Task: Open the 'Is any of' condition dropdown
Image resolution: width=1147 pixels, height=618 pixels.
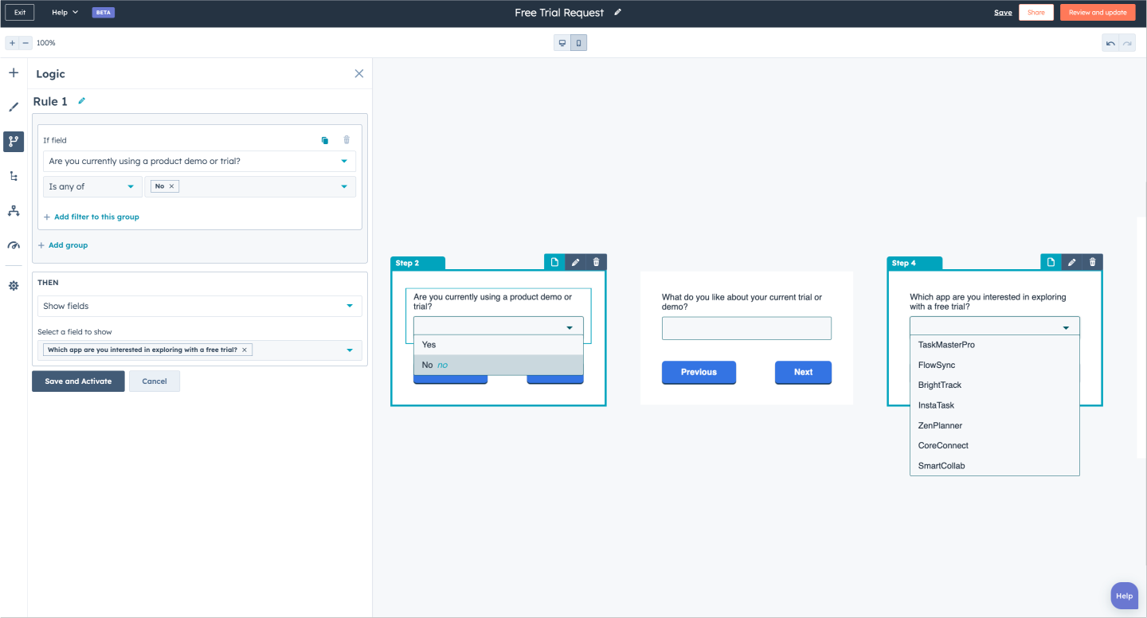Action: [x=92, y=186]
